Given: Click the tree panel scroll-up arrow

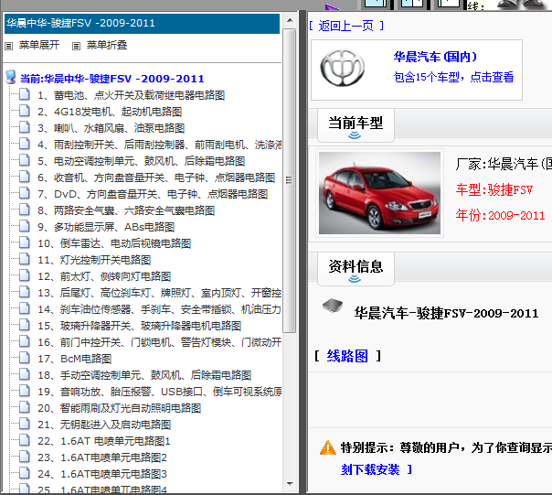Looking at the screenshot, I should (290, 20).
